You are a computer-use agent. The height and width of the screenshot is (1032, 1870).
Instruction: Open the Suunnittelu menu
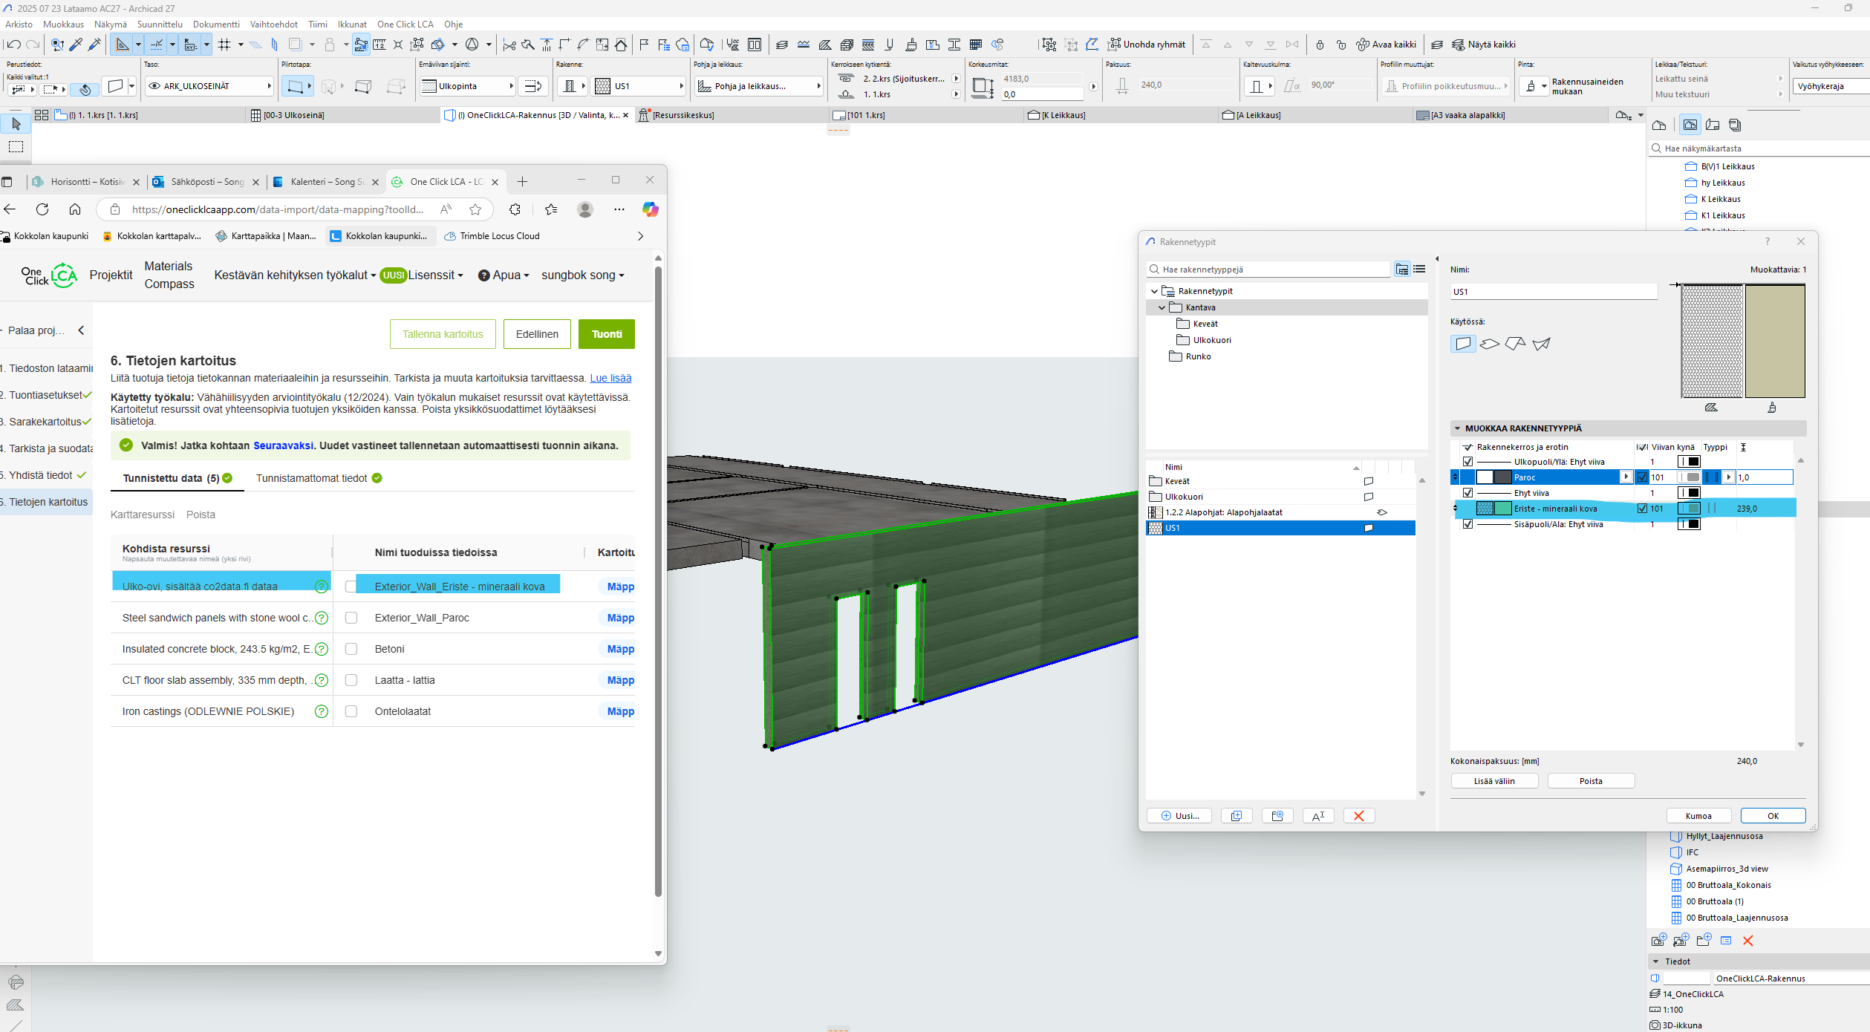(159, 25)
